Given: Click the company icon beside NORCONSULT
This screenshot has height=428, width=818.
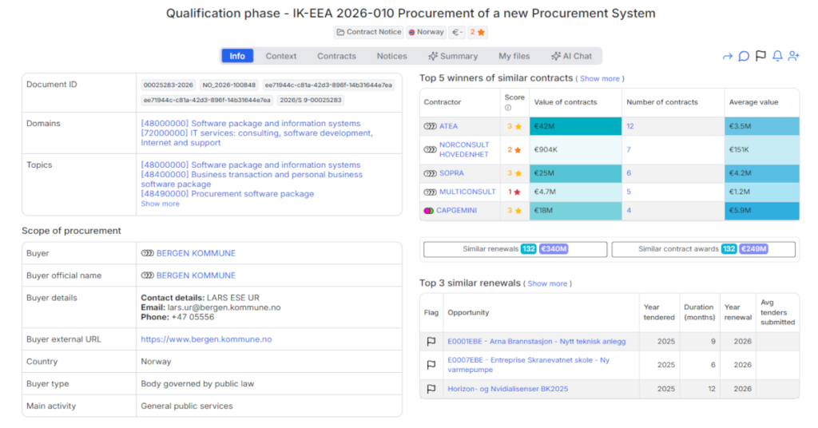Looking at the screenshot, I should point(430,149).
